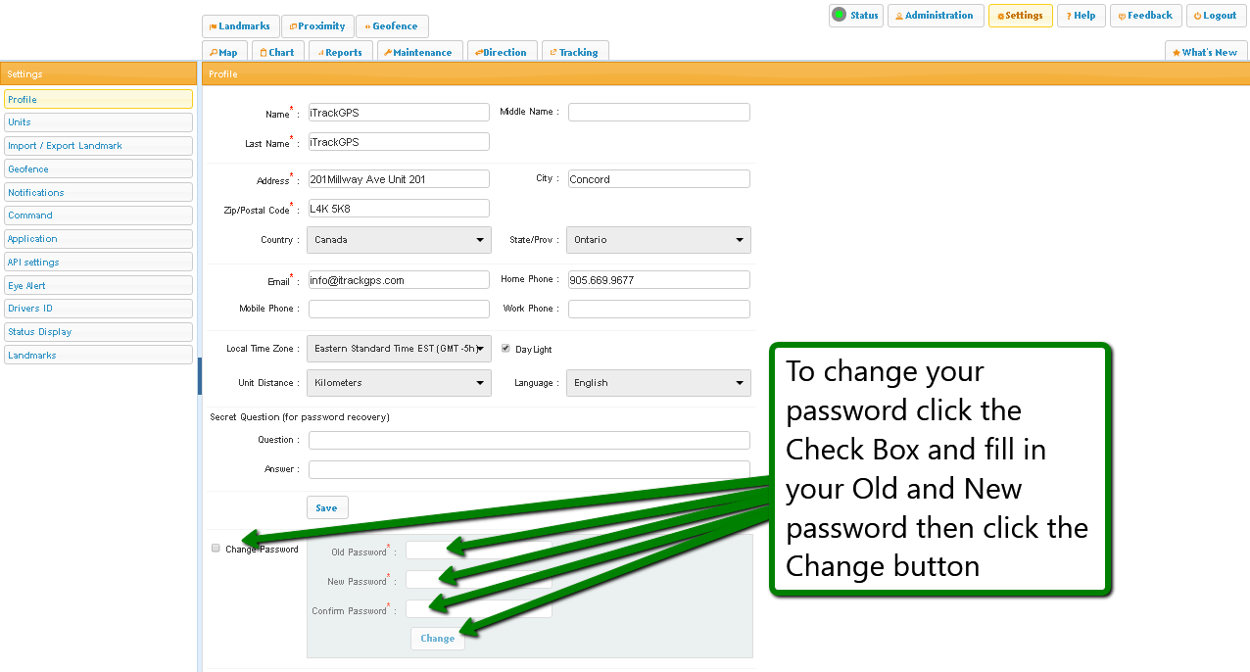Open the Unit Distance Kilometers dropdown
Viewport: 1250px width, 672px height.
coord(399,383)
